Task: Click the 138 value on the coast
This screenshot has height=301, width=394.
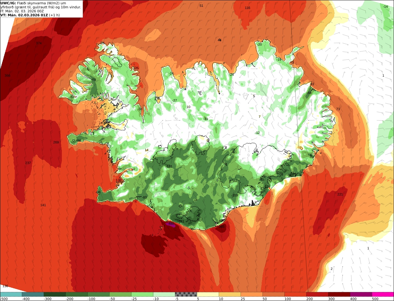Action: pos(119,180)
